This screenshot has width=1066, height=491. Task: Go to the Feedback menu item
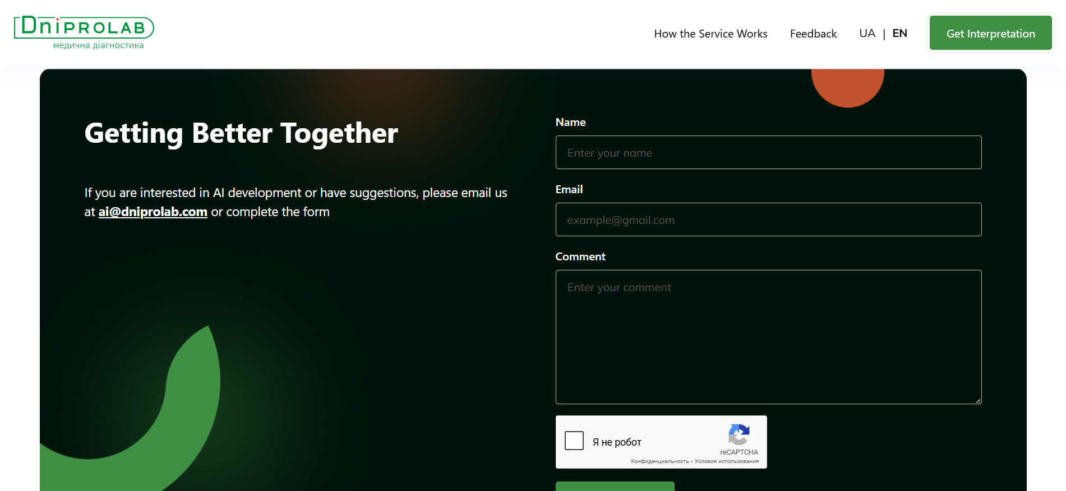point(813,34)
